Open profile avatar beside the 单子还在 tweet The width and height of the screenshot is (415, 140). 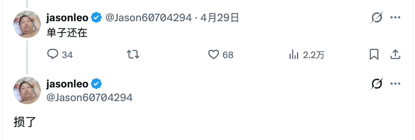[x=27, y=24]
